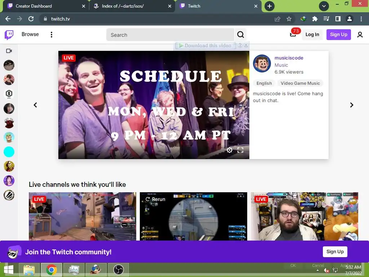
Task: Open the red bull mascot sidebar channel
Action: click(x=9, y=123)
